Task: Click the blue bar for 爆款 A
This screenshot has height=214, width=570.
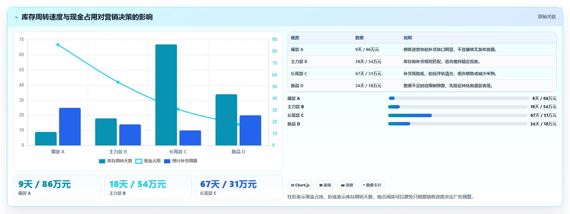Action: pos(70,126)
